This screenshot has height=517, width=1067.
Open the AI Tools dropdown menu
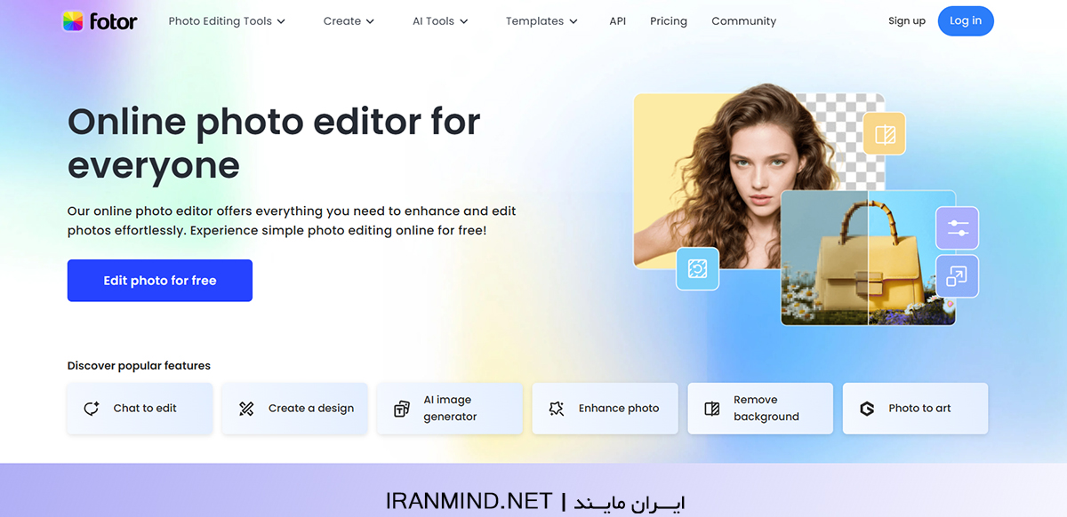439,20
